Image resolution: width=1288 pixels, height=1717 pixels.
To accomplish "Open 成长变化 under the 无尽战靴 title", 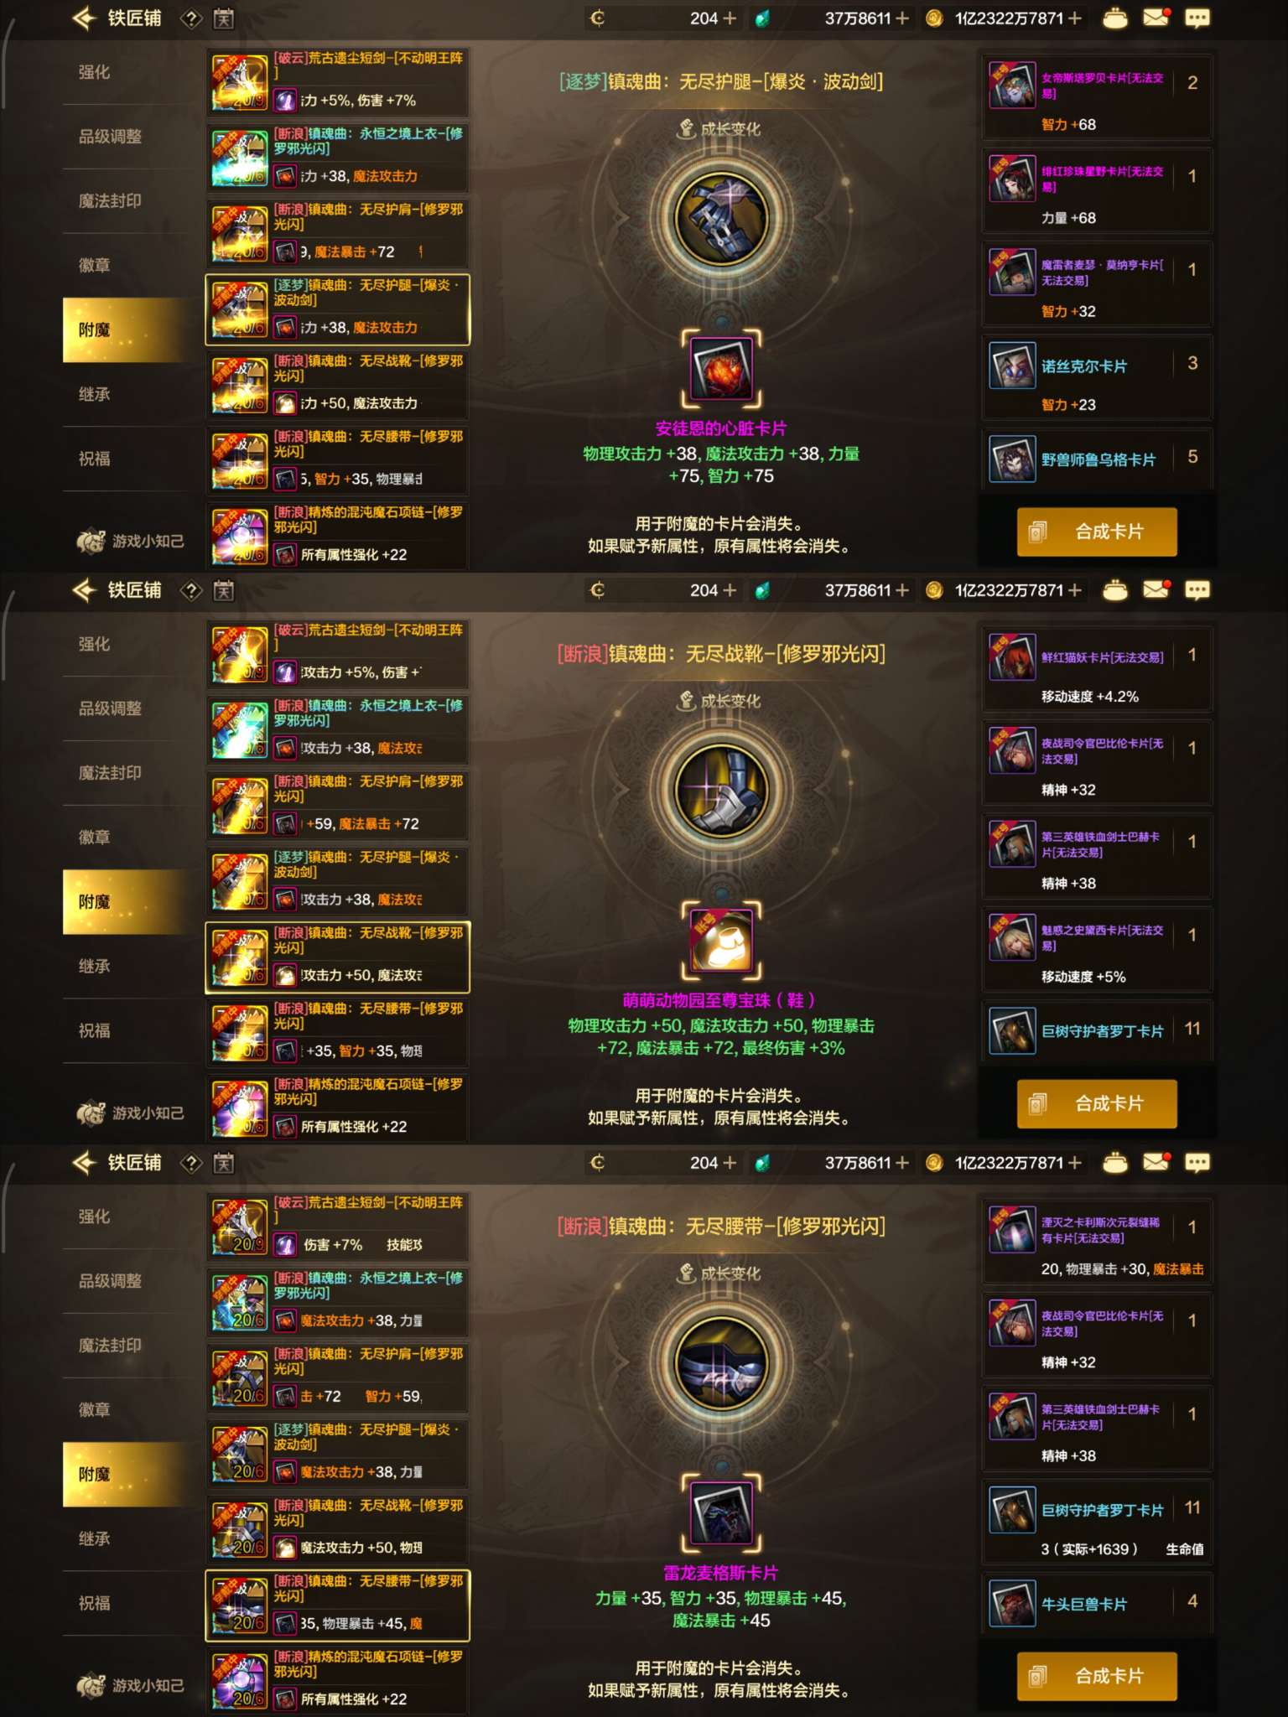I will [719, 701].
